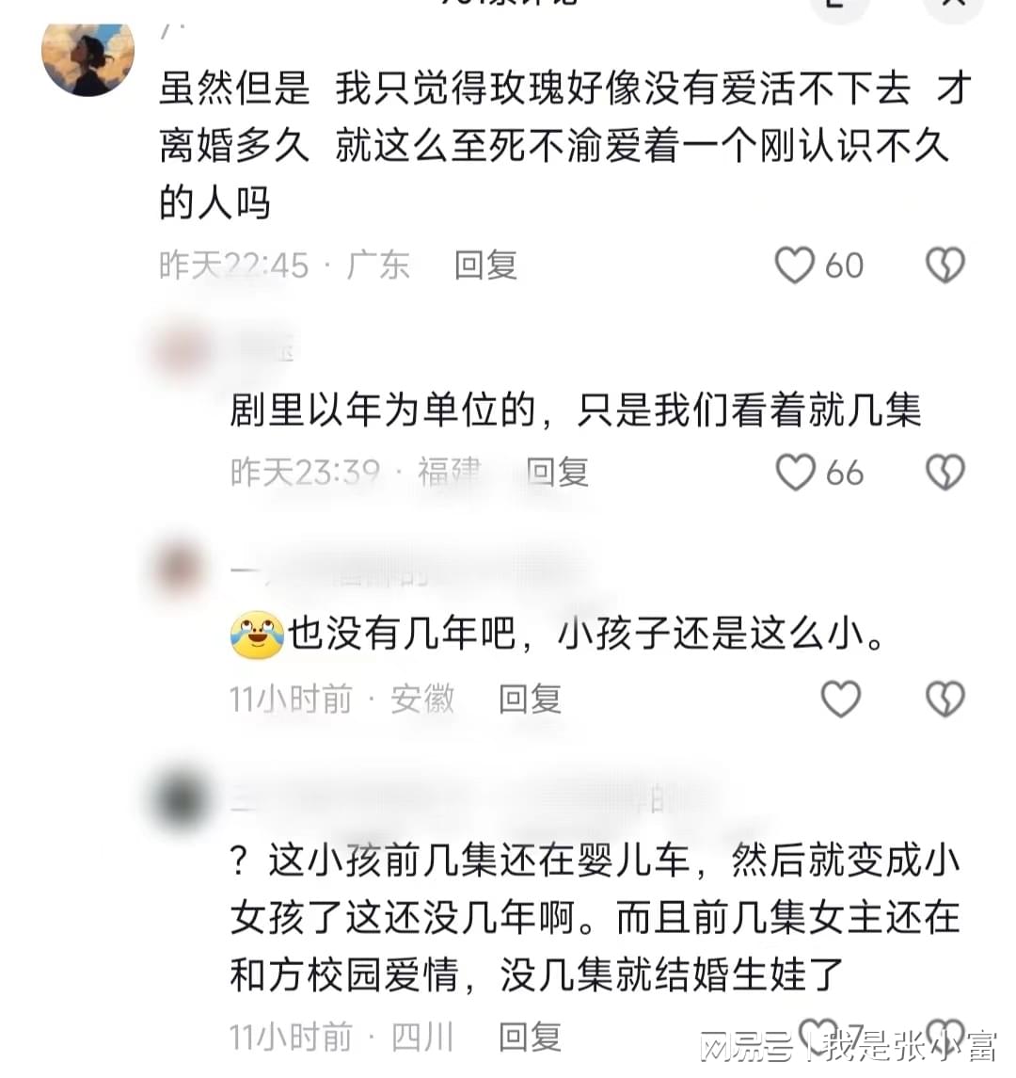Select the reply text 剧里以年为单位的

coord(575,410)
